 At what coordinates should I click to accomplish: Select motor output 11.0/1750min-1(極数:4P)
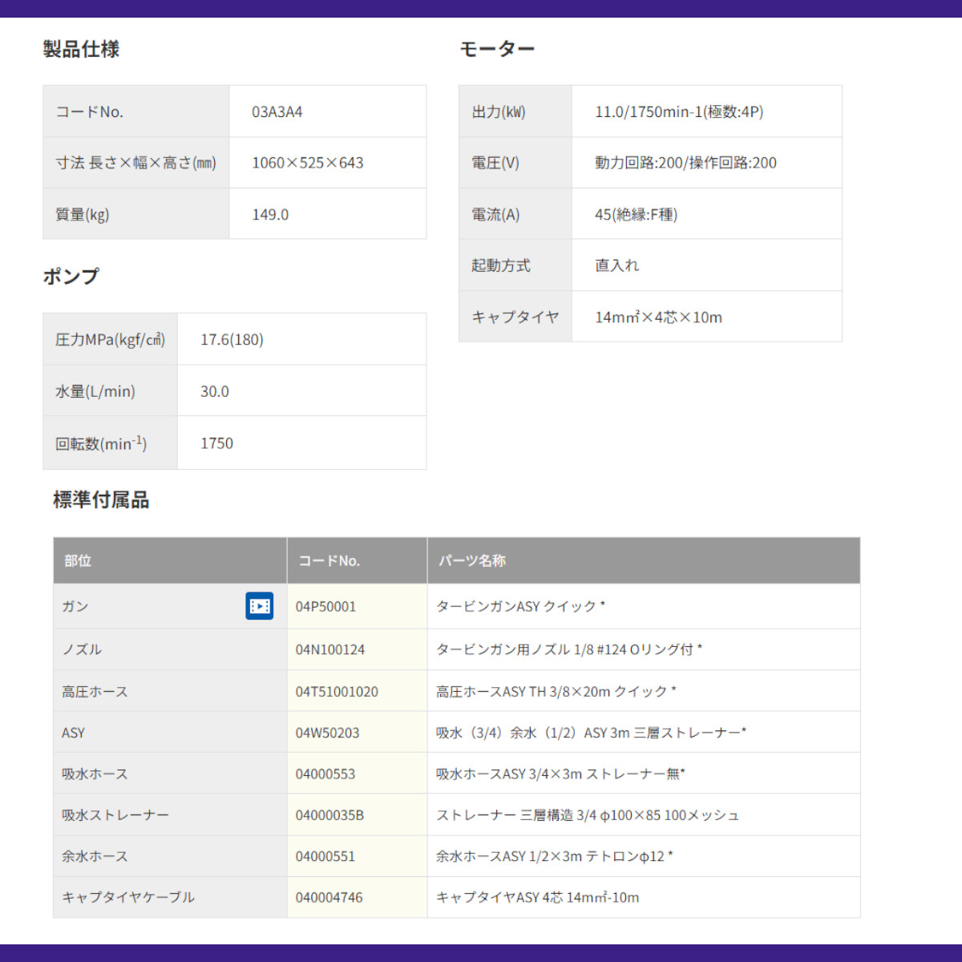point(679,112)
